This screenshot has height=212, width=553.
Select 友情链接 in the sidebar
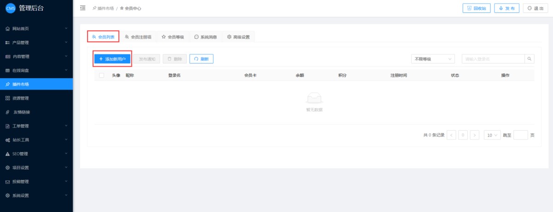pos(36,112)
